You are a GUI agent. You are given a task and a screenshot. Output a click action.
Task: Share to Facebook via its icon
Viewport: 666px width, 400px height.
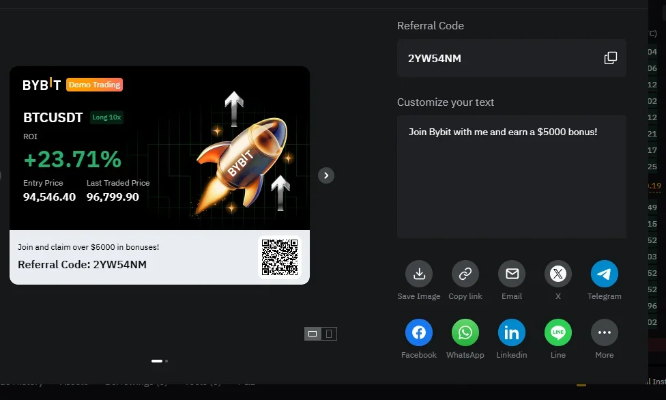pos(419,332)
